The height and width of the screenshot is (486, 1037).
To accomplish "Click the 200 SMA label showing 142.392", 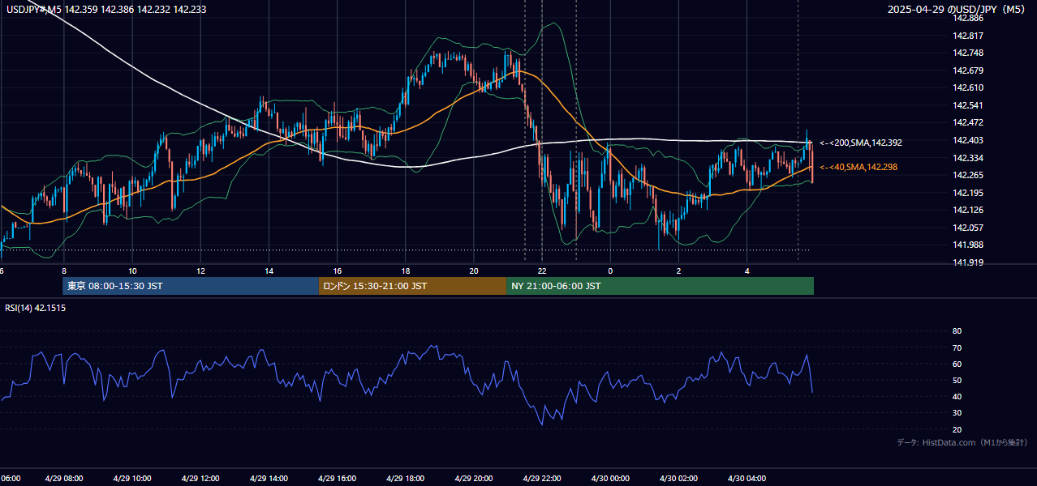I will 860,143.
